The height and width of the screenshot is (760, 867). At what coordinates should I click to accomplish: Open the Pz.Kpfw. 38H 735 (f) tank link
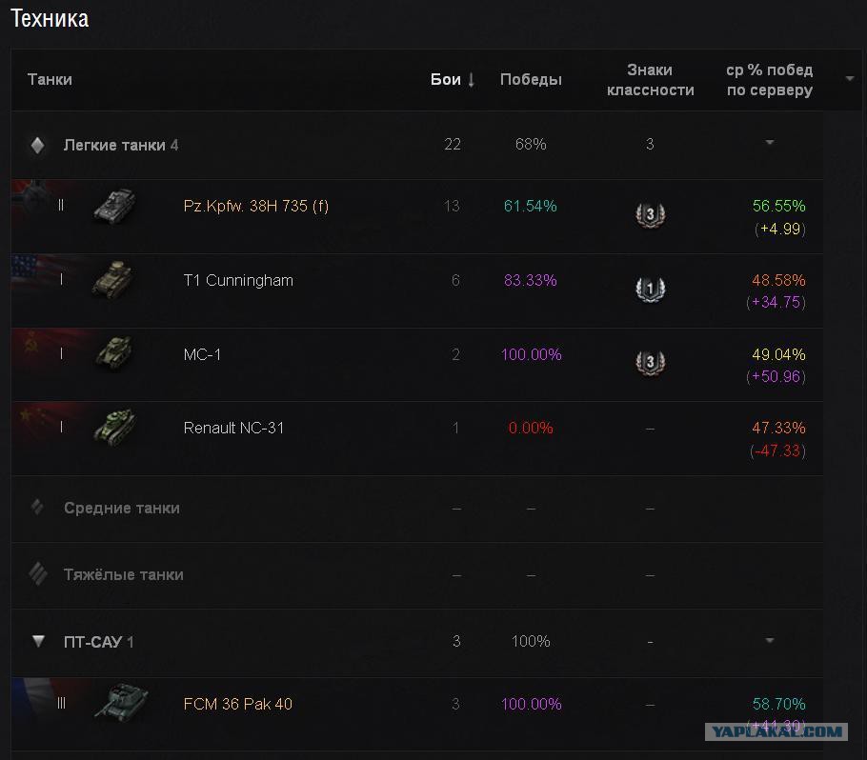coord(255,206)
